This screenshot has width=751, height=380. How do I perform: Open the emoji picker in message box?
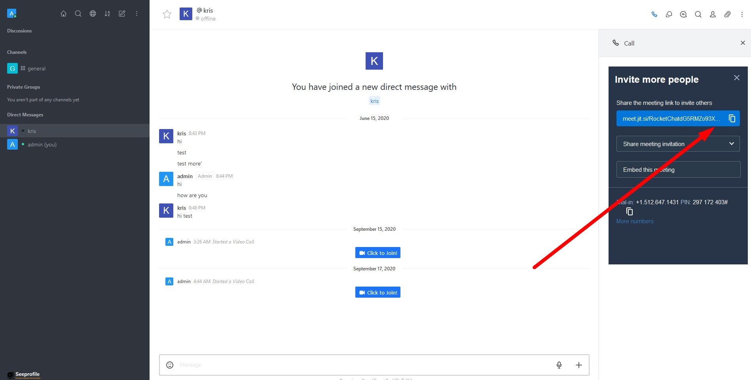pos(170,365)
